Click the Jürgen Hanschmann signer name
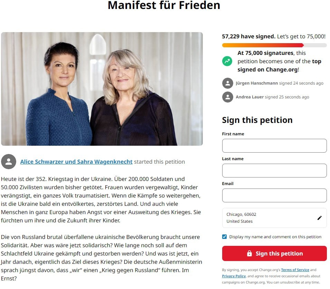This screenshot has width=330, height=289. coord(257,83)
